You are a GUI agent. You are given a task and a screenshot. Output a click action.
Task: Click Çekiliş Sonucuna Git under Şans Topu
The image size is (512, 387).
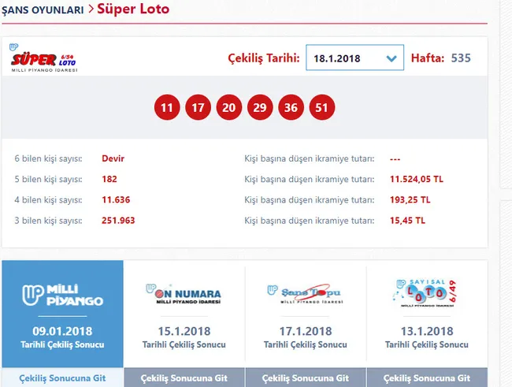point(305,378)
